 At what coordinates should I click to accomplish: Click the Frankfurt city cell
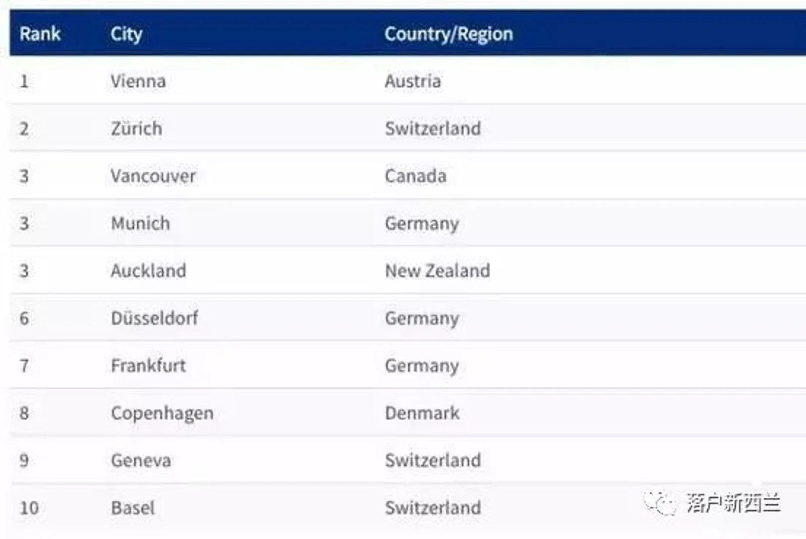(149, 365)
